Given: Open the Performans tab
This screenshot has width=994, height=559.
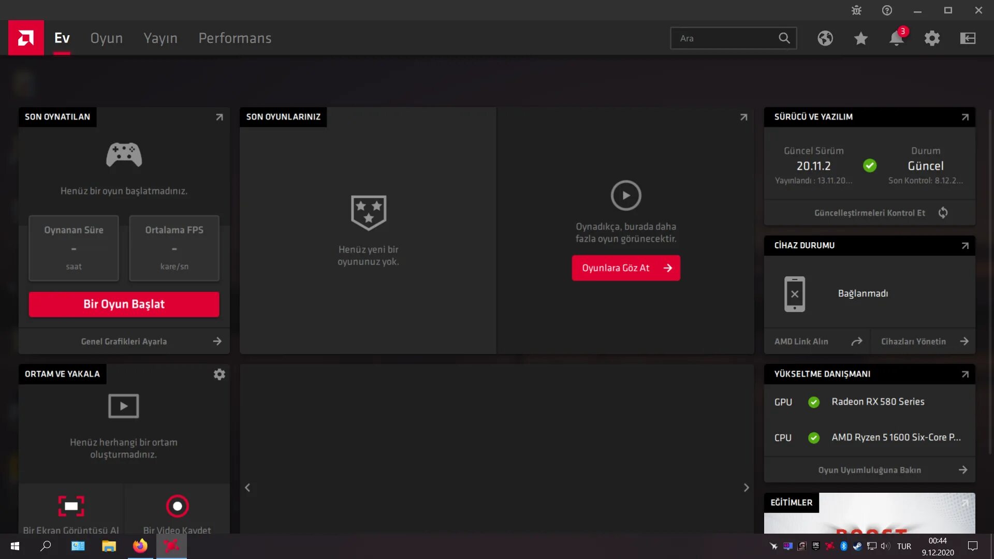Looking at the screenshot, I should click(235, 38).
